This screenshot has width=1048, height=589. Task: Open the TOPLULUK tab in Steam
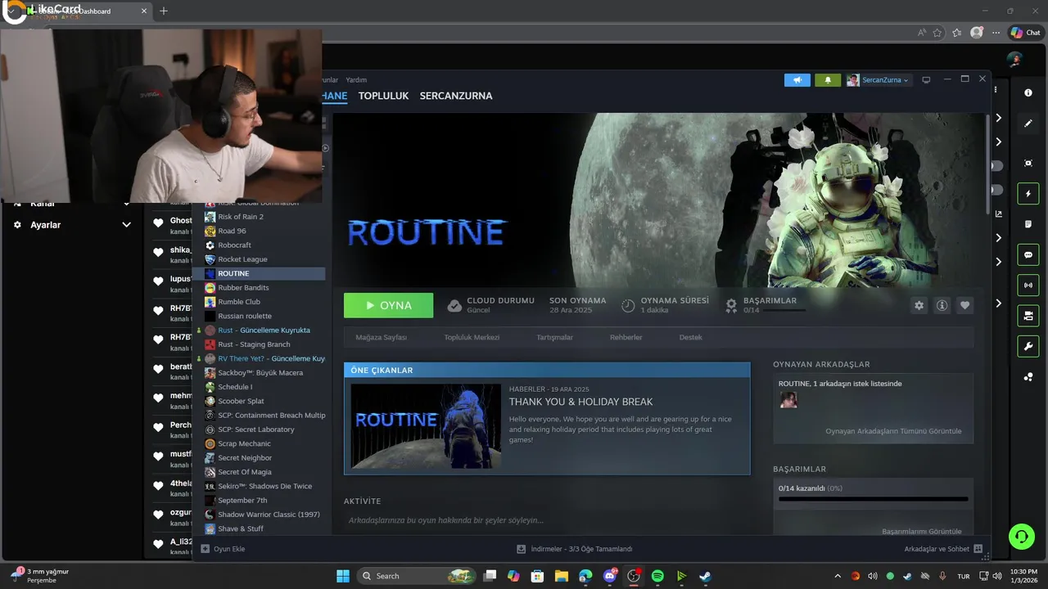point(383,96)
